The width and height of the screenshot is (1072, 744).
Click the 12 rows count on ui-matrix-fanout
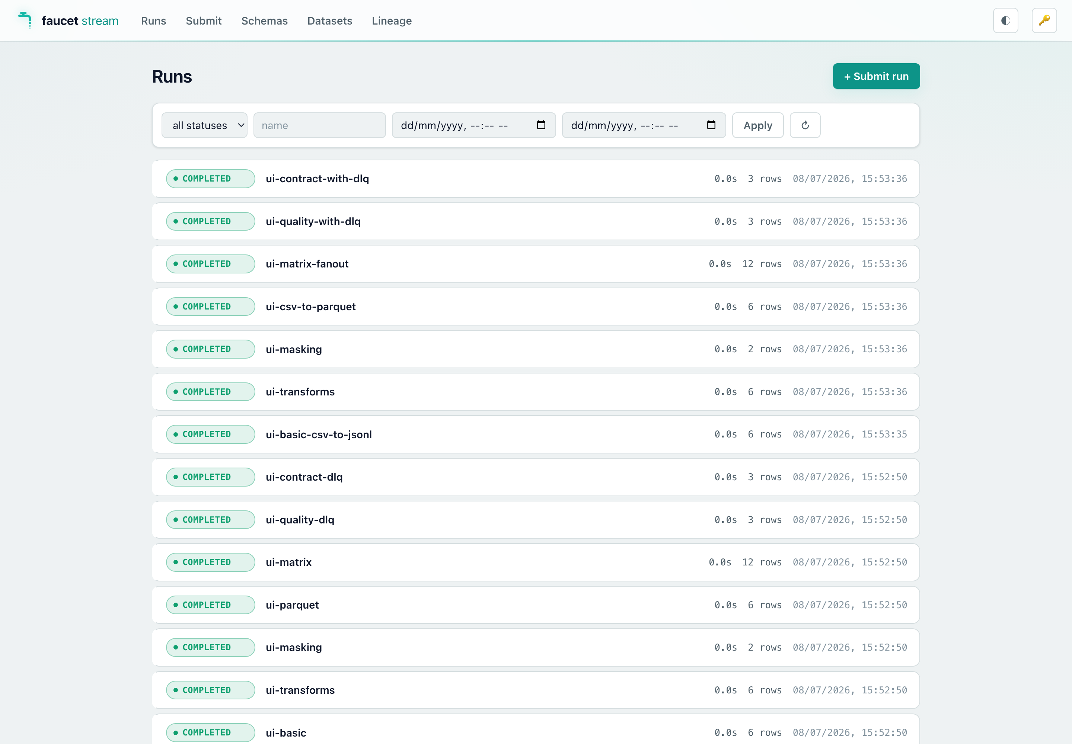[x=762, y=264]
